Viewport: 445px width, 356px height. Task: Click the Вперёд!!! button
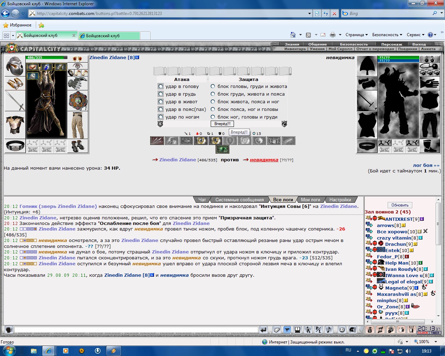point(222,124)
